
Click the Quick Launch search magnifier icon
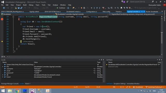click(x=153, y=2)
